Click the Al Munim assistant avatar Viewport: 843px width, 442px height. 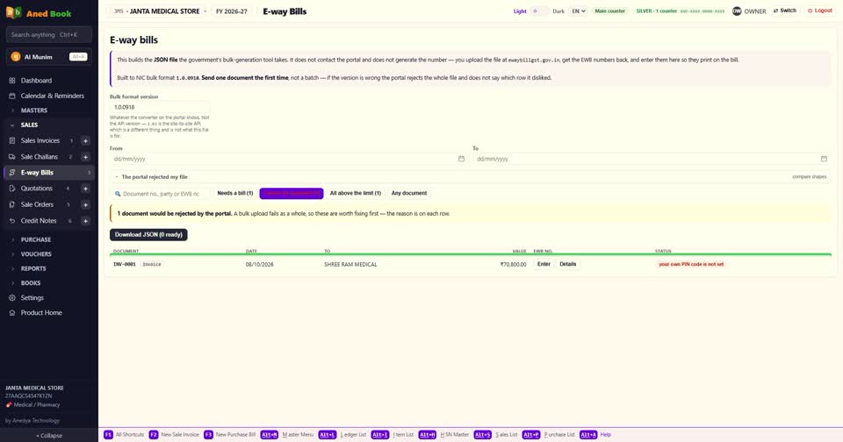pyautogui.click(x=16, y=57)
